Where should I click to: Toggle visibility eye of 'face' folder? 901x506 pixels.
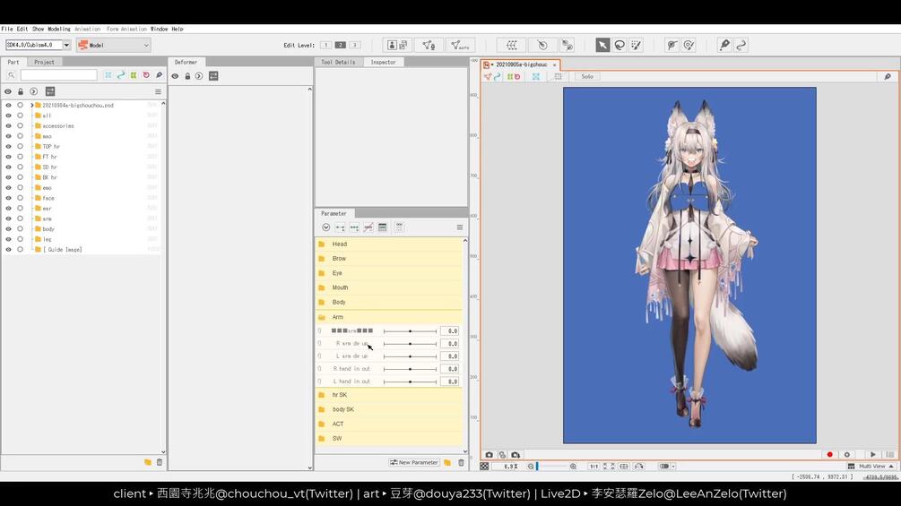(8, 198)
